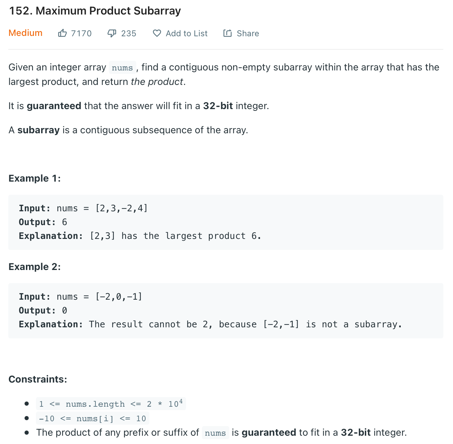Click the thumbs down icon
The height and width of the screenshot is (444, 453).
[x=111, y=33]
